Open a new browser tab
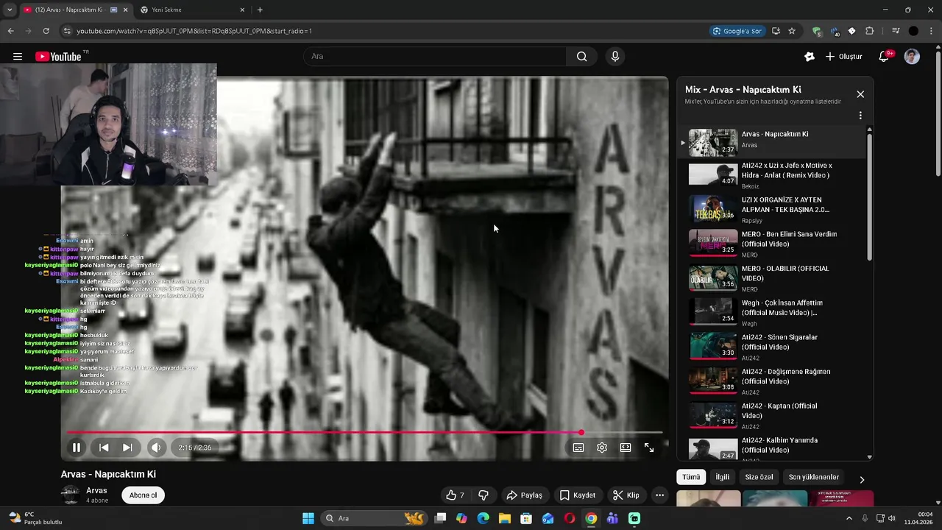The width and height of the screenshot is (942, 530). coord(260,10)
